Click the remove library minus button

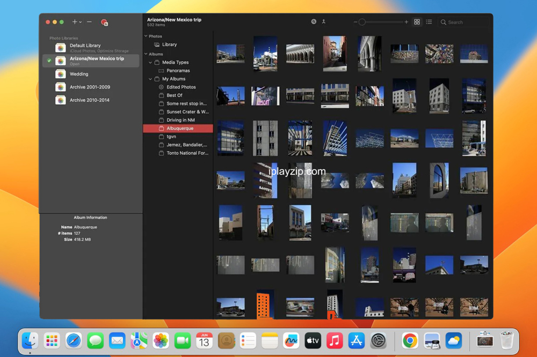[x=89, y=22]
